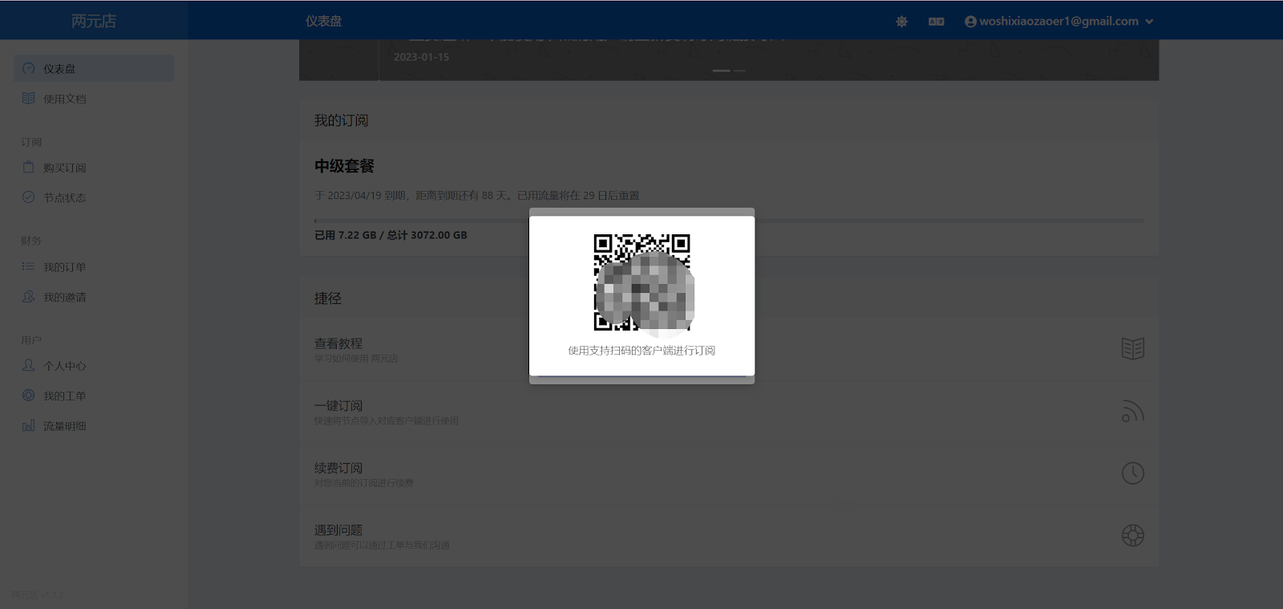
Task: Open the 续费订阅 shortcut
Action: click(x=729, y=473)
